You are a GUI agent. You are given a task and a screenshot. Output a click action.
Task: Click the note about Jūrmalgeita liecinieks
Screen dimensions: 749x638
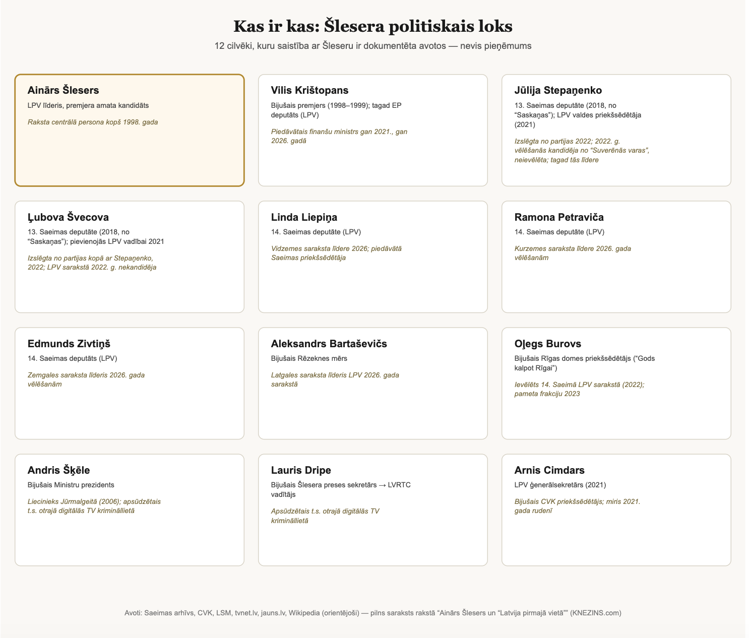tap(94, 506)
